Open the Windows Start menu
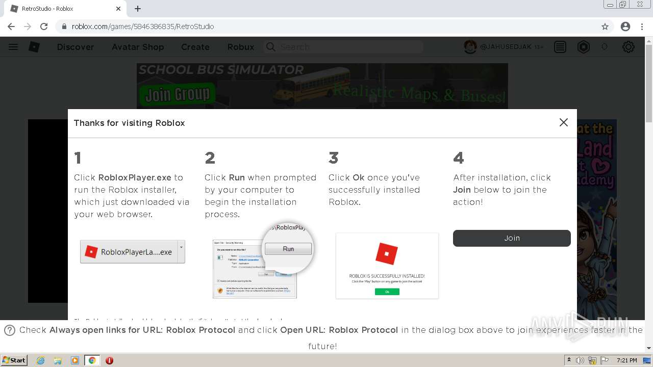The width and height of the screenshot is (653, 367). click(x=14, y=360)
